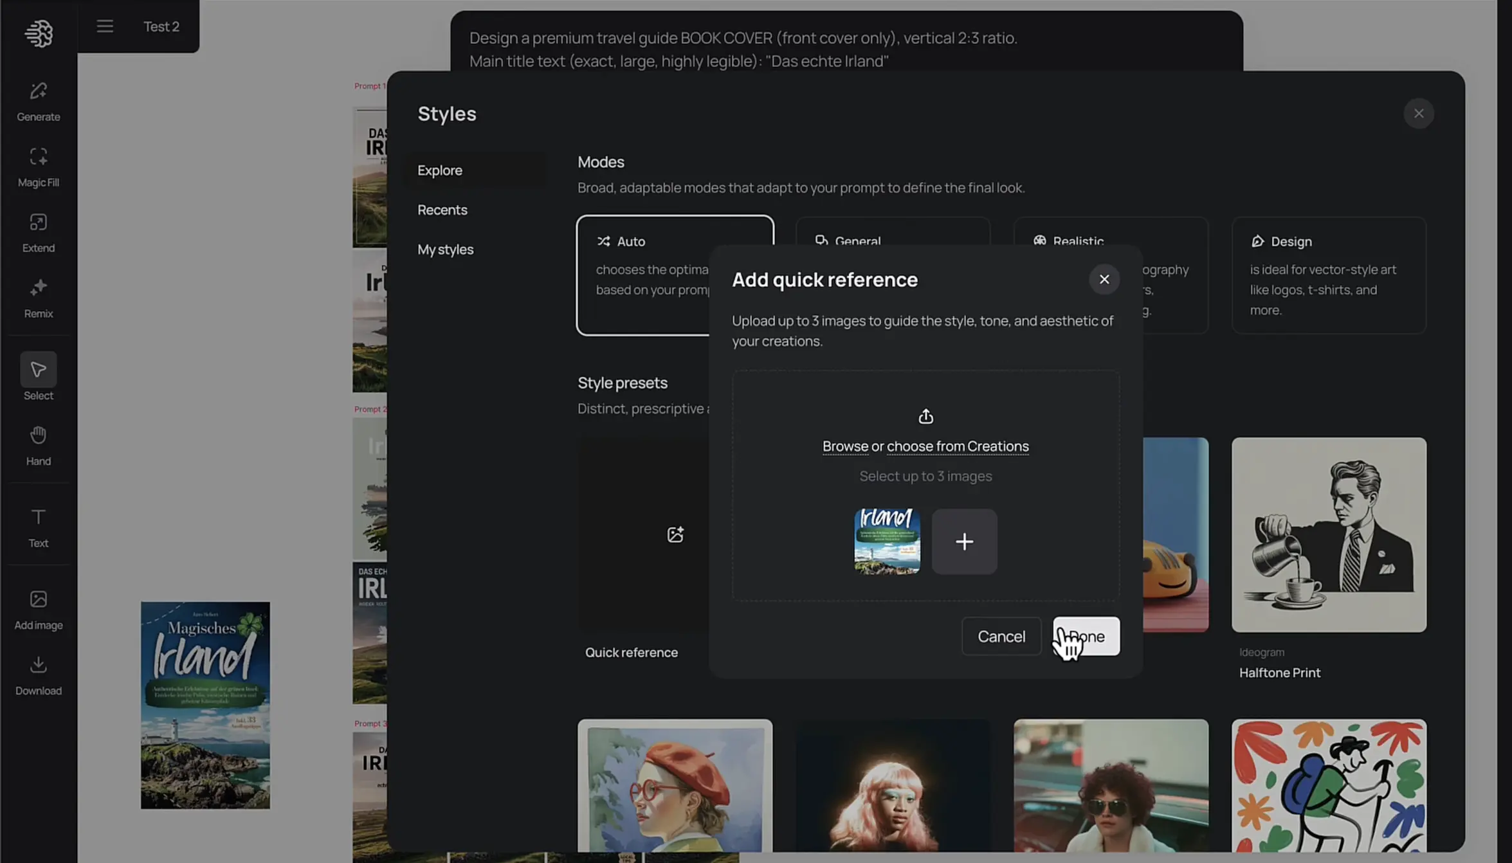Click the Design mode pen icon
The width and height of the screenshot is (1512, 863).
1257,241
